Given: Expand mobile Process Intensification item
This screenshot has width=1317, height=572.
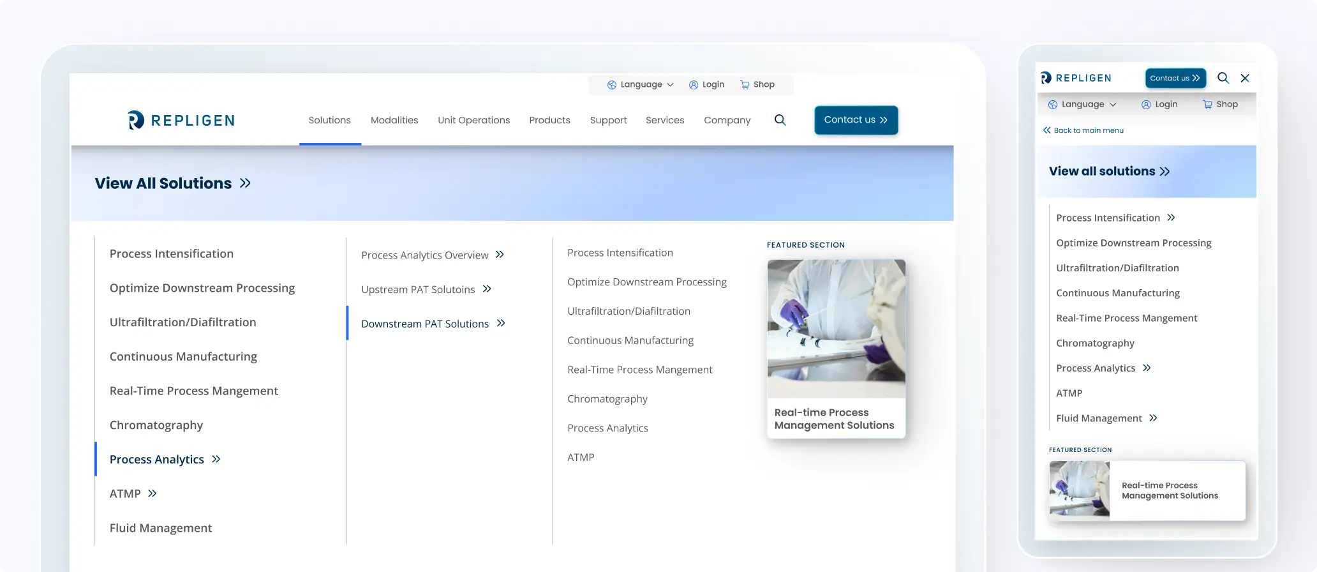Looking at the screenshot, I should (1171, 218).
